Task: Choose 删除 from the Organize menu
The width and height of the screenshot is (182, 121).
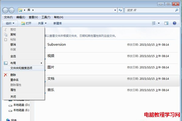Action: [x=24, y=75]
